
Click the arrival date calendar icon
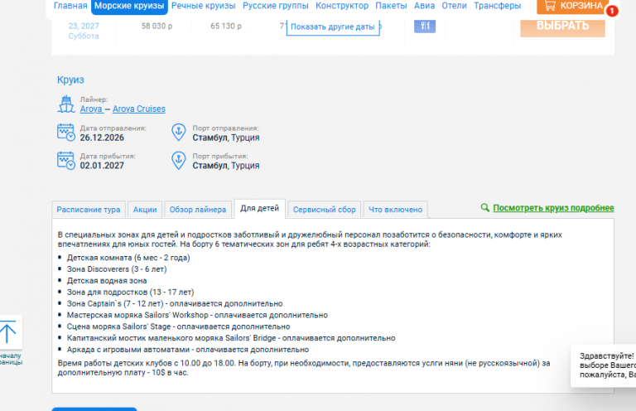tap(66, 161)
